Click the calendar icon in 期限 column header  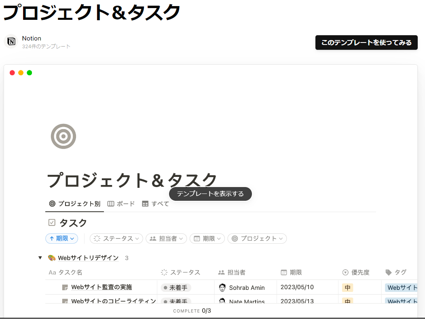tap(284, 272)
